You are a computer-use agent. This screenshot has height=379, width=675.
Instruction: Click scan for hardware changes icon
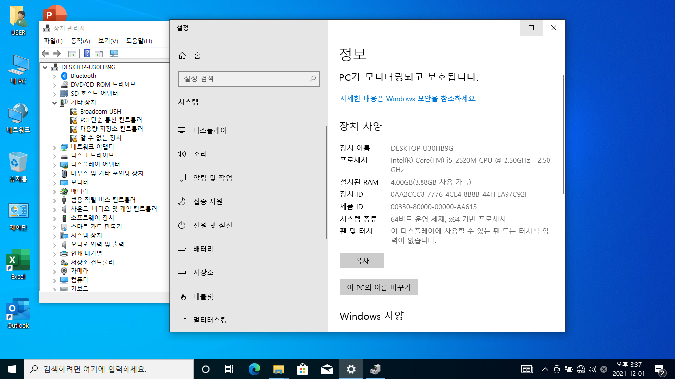click(x=114, y=53)
